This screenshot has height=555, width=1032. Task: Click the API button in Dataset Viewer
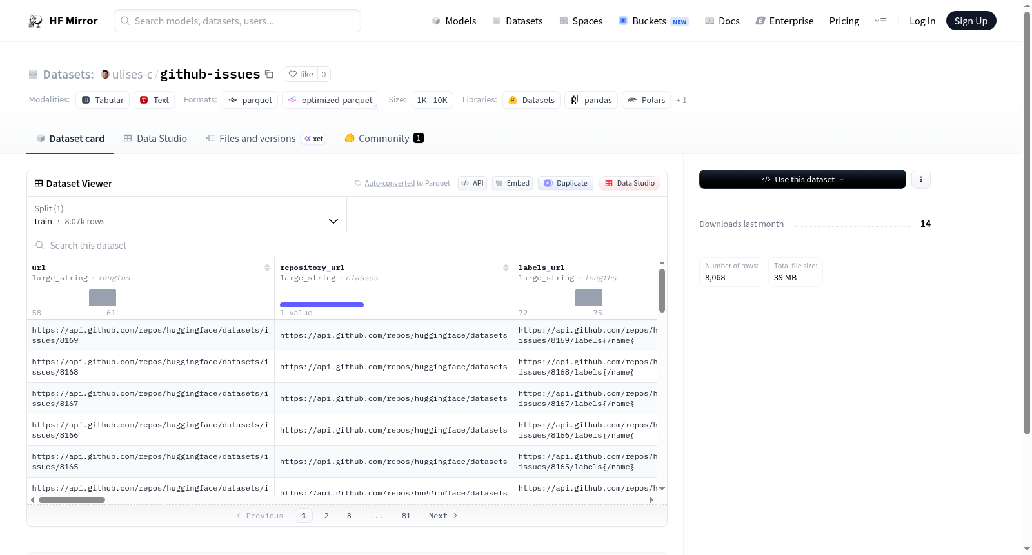pos(472,183)
